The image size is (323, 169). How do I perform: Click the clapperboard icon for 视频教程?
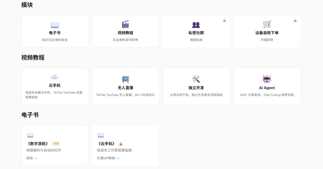[x=125, y=24]
